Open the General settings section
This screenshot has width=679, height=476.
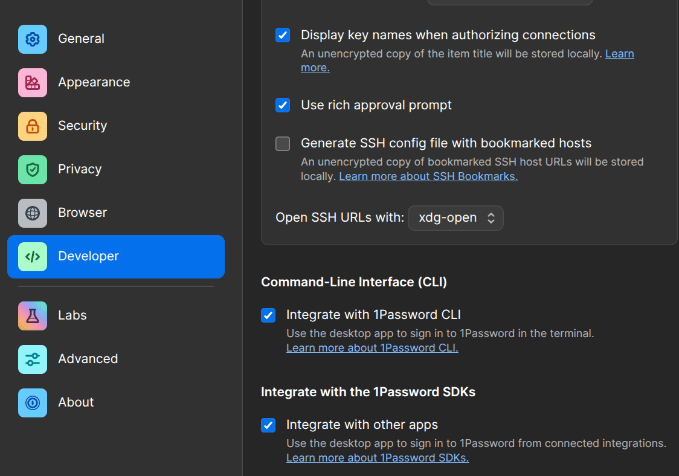coord(116,39)
